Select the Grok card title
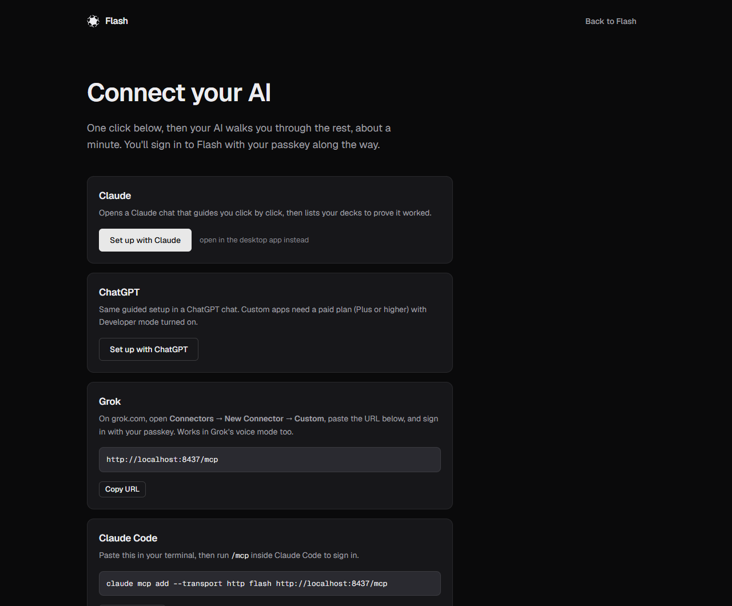The width and height of the screenshot is (732, 606). (110, 401)
